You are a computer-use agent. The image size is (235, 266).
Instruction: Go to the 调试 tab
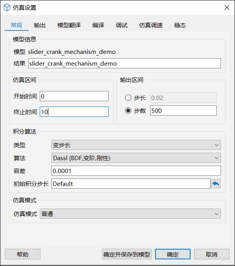point(122,25)
